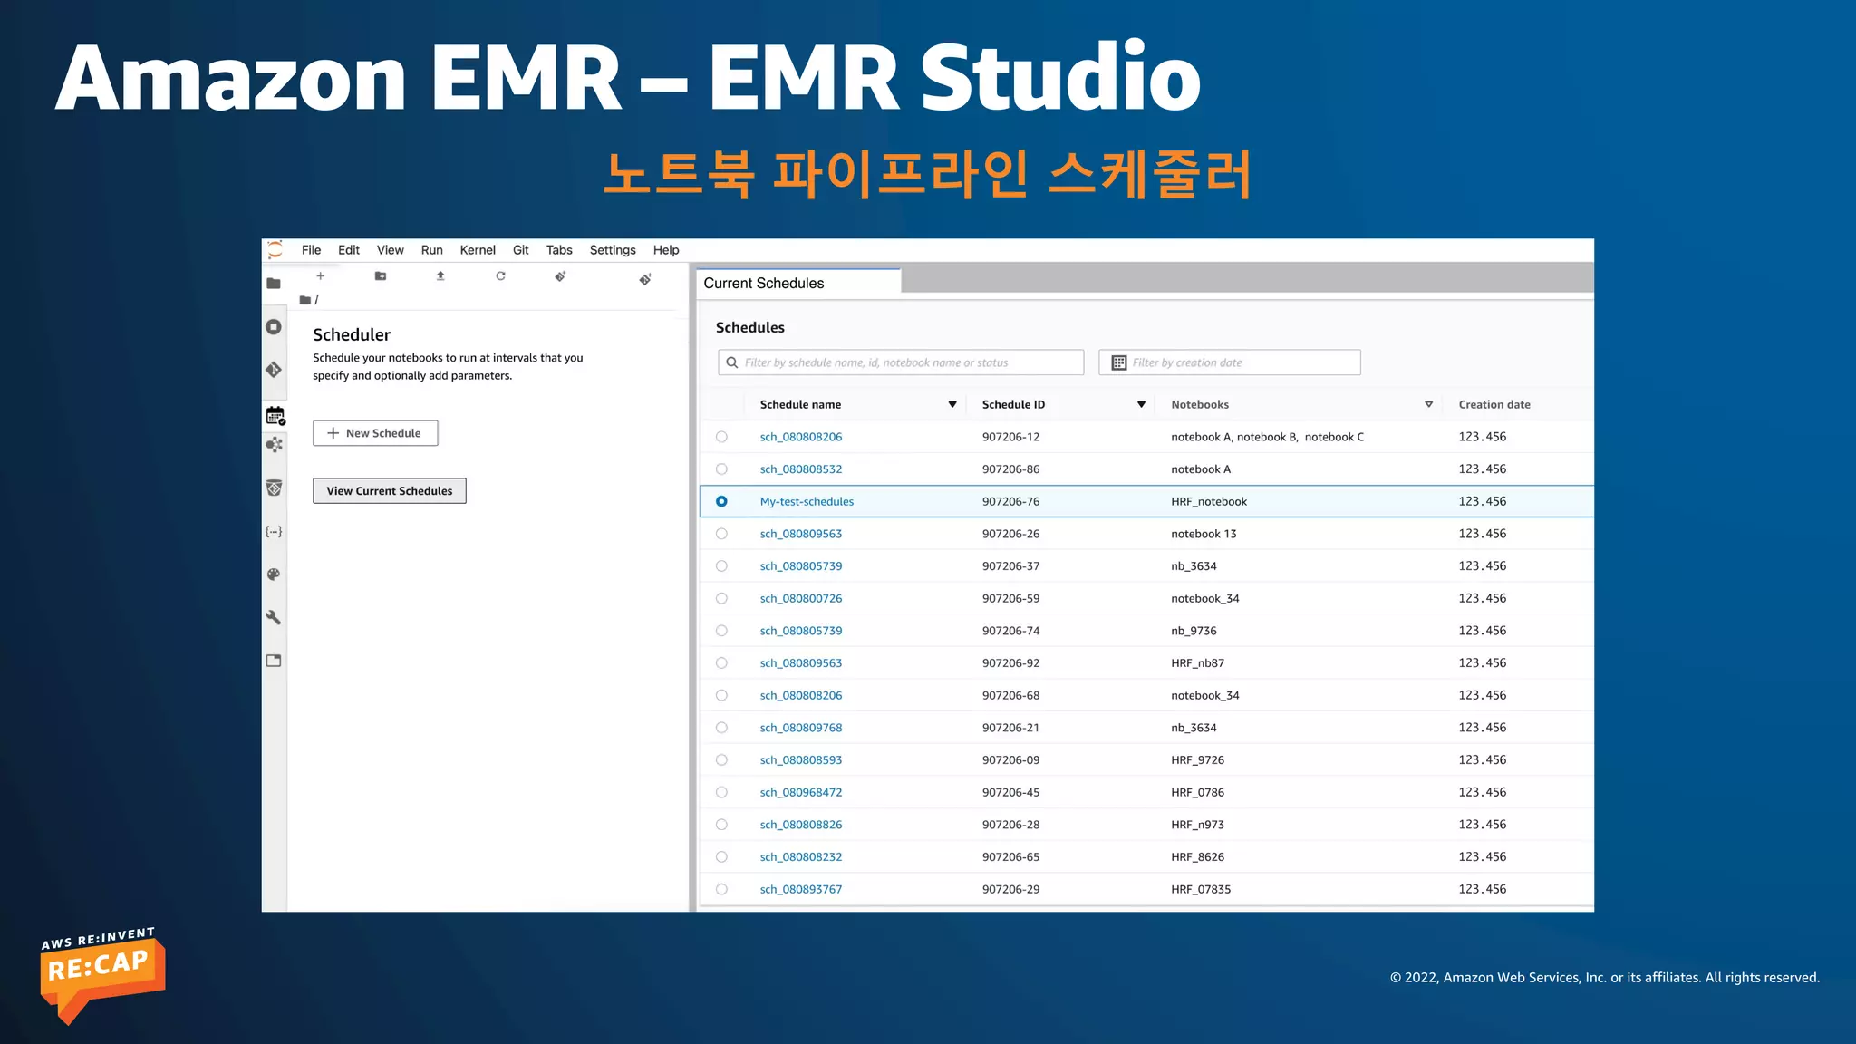The image size is (1856, 1044).
Task: Open the EMR clusters sidebar icon
Action: point(274,445)
